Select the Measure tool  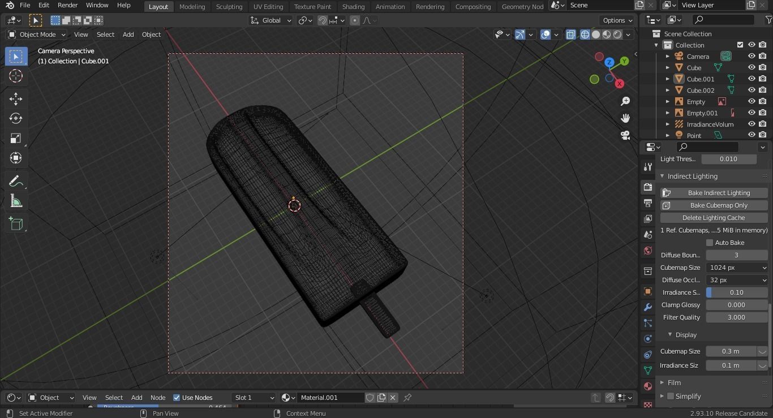pos(16,201)
